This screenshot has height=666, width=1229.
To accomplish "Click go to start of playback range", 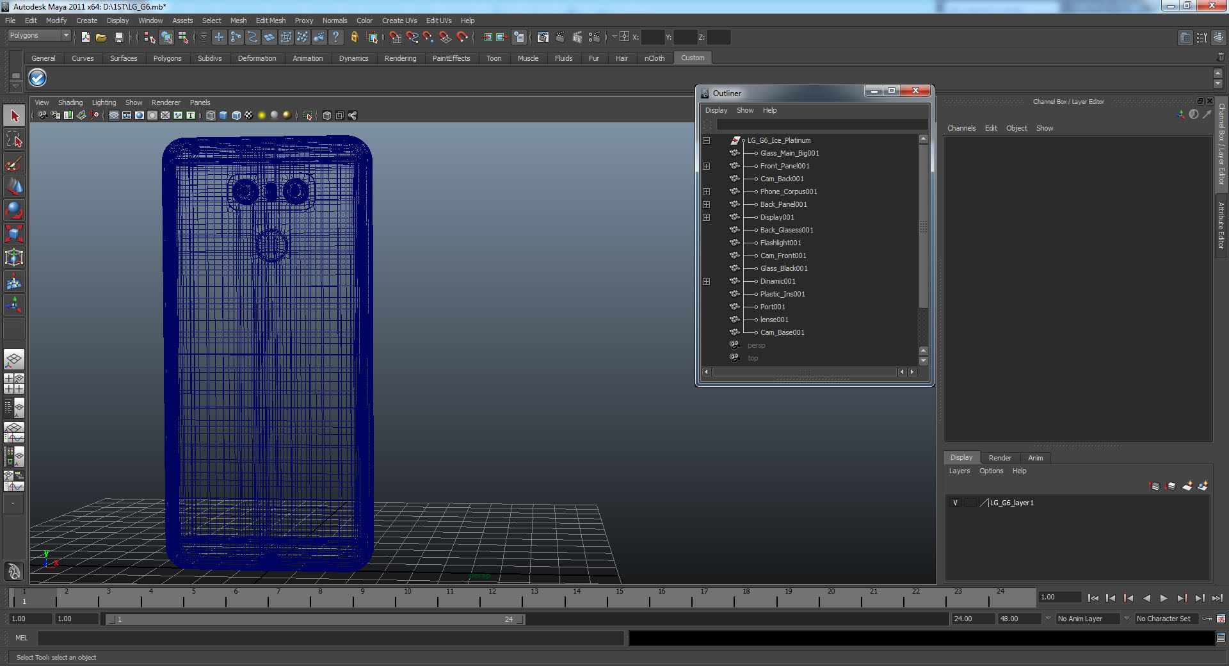I will pyautogui.click(x=1093, y=598).
